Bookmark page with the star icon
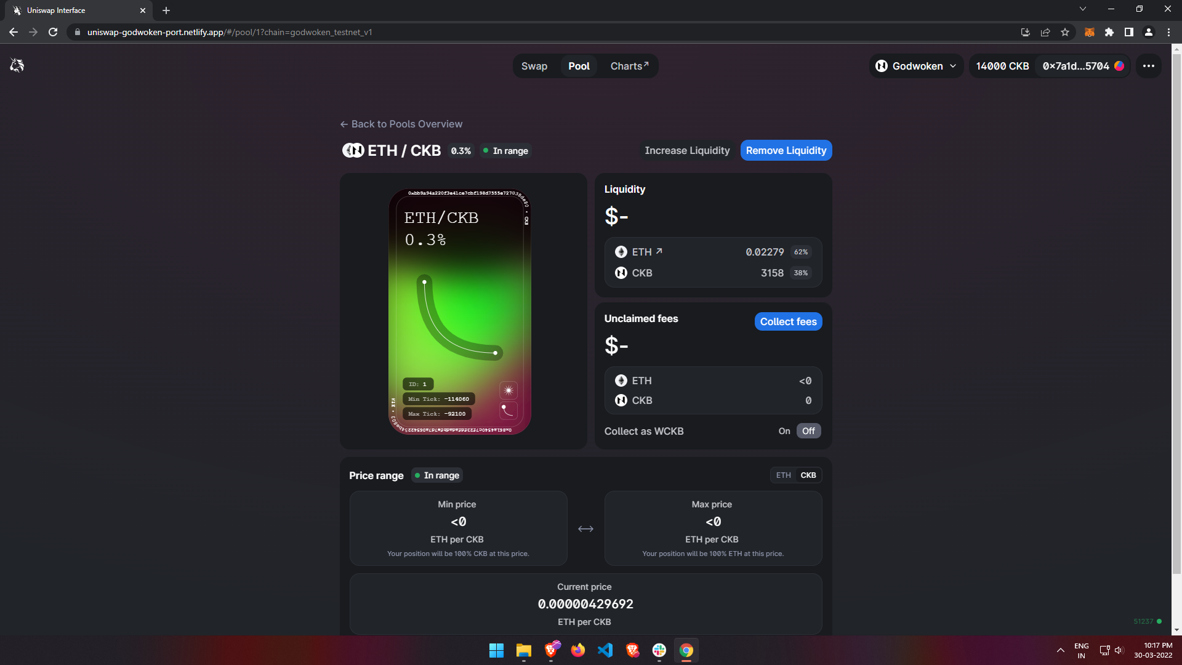The image size is (1182, 665). coord(1065,32)
